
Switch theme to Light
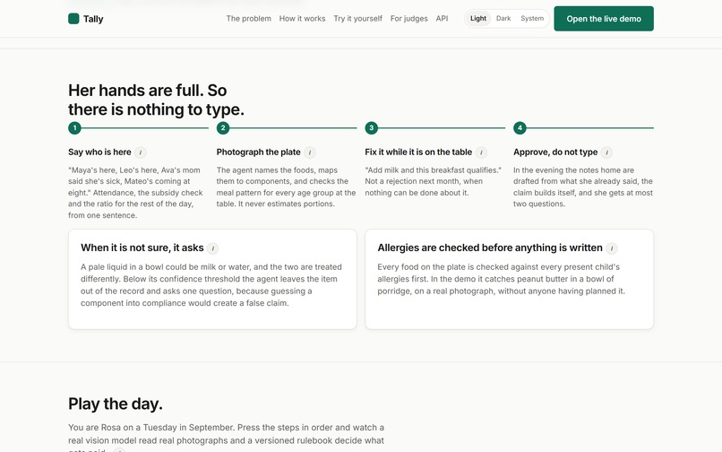478,19
